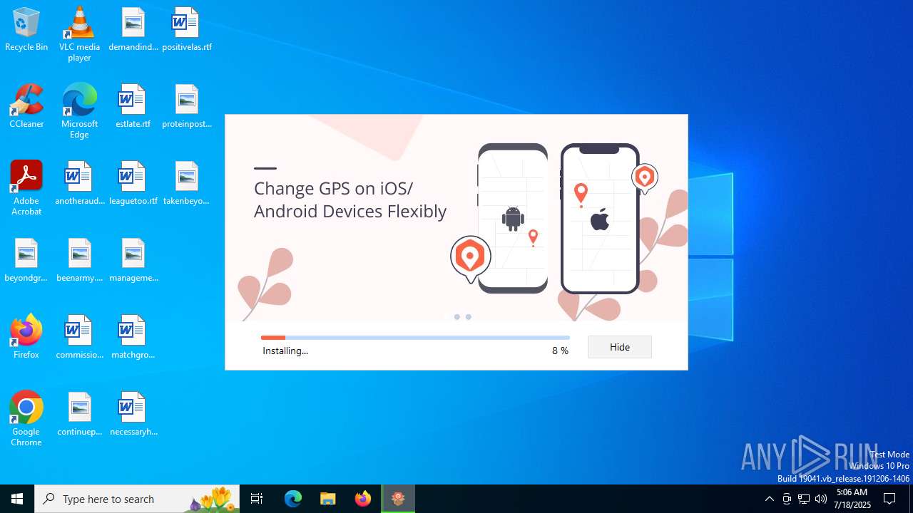Show hidden system tray icons

click(x=769, y=499)
